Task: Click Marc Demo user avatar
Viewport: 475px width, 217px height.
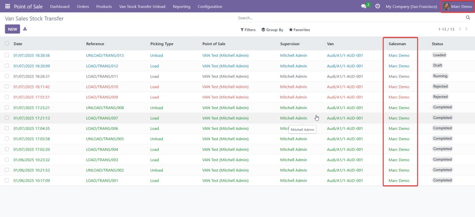Action: 446,7
